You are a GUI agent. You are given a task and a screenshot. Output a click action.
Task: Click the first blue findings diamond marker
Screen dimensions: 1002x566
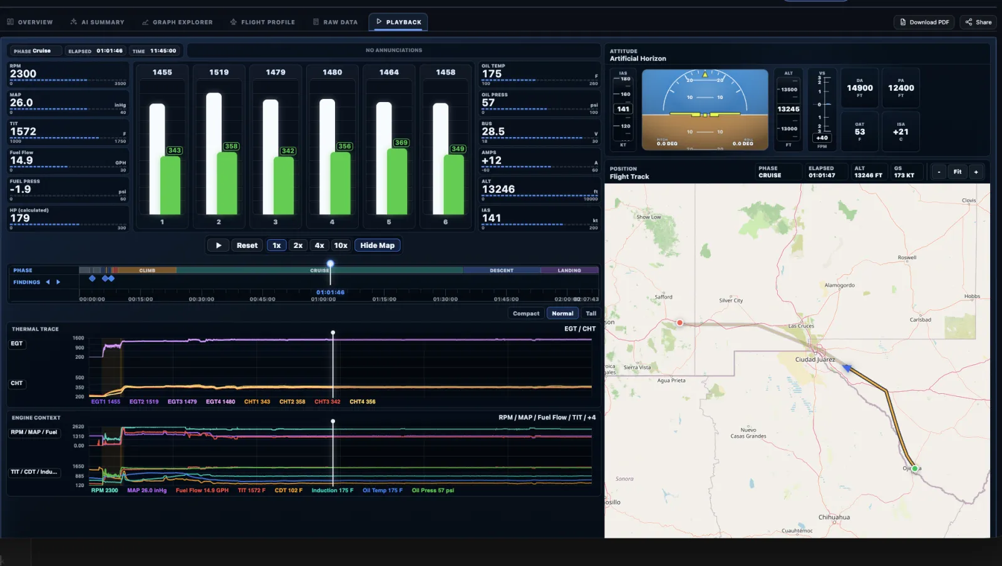pos(92,279)
